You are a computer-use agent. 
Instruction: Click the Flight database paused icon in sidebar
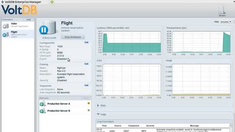tap(6, 34)
